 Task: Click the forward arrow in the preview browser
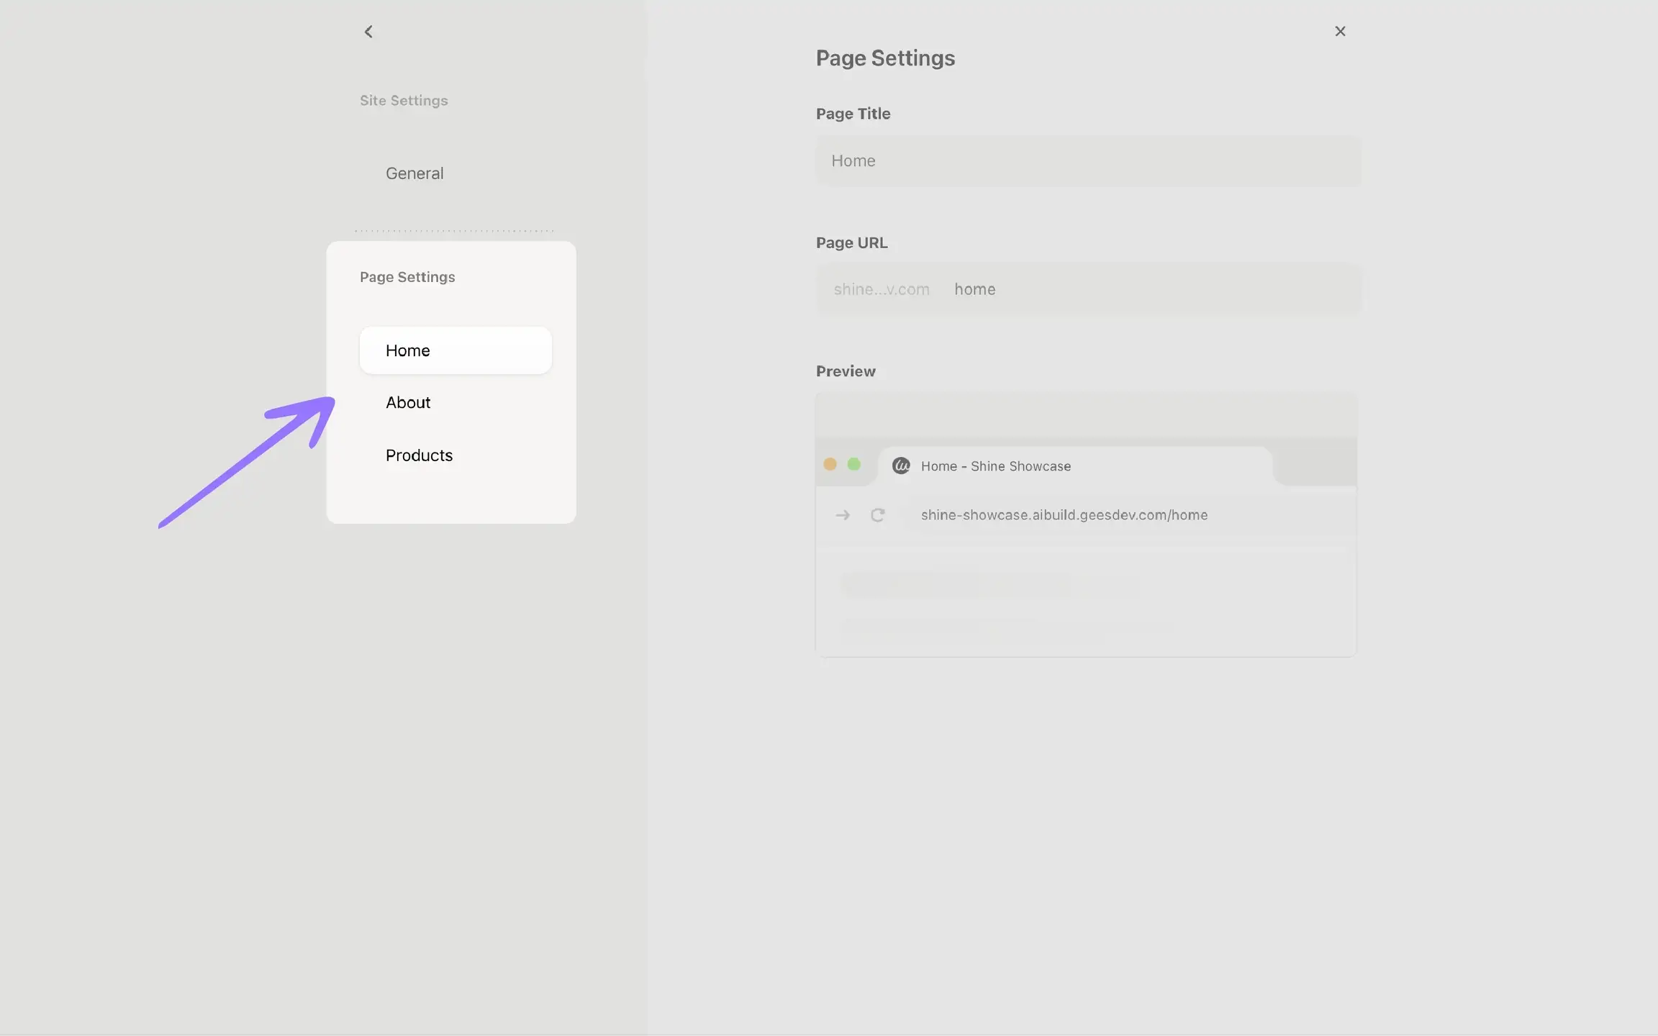tap(843, 515)
